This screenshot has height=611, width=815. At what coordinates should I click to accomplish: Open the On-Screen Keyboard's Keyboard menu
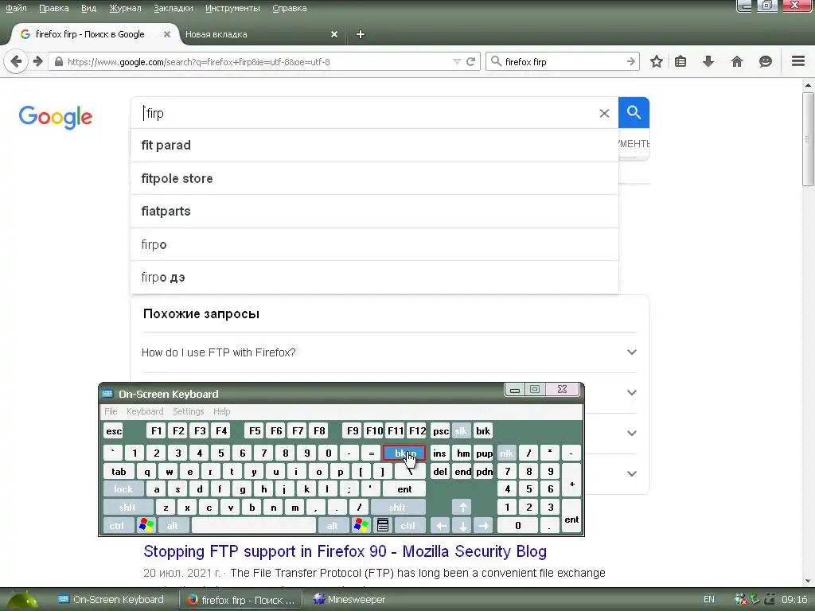pos(145,411)
